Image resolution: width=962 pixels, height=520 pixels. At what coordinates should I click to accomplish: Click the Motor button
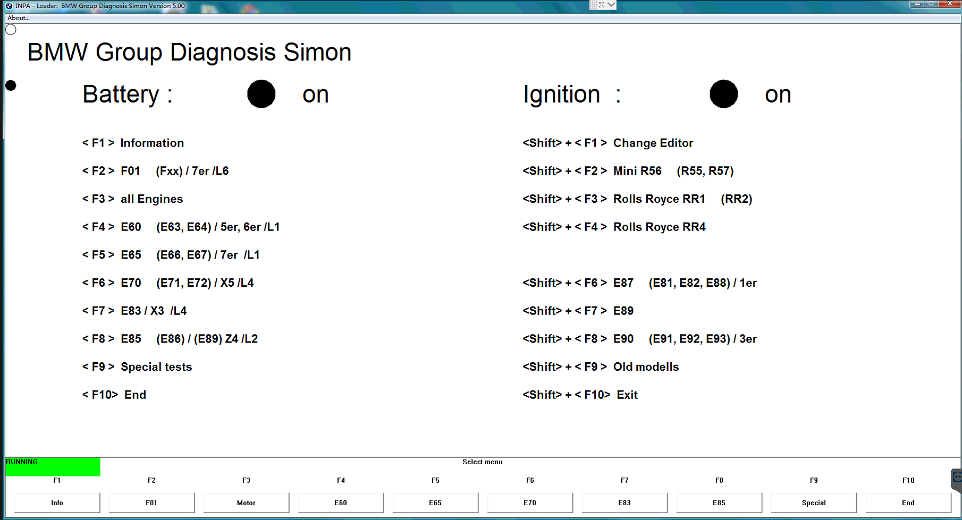click(x=246, y=502)
